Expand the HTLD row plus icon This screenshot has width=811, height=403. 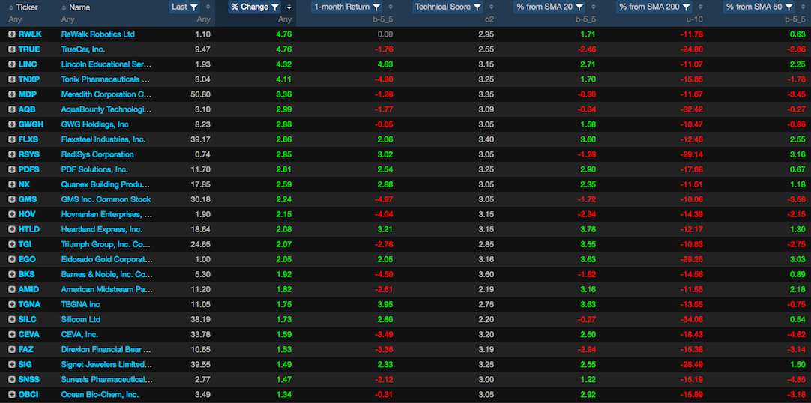[x=12, y=229]
